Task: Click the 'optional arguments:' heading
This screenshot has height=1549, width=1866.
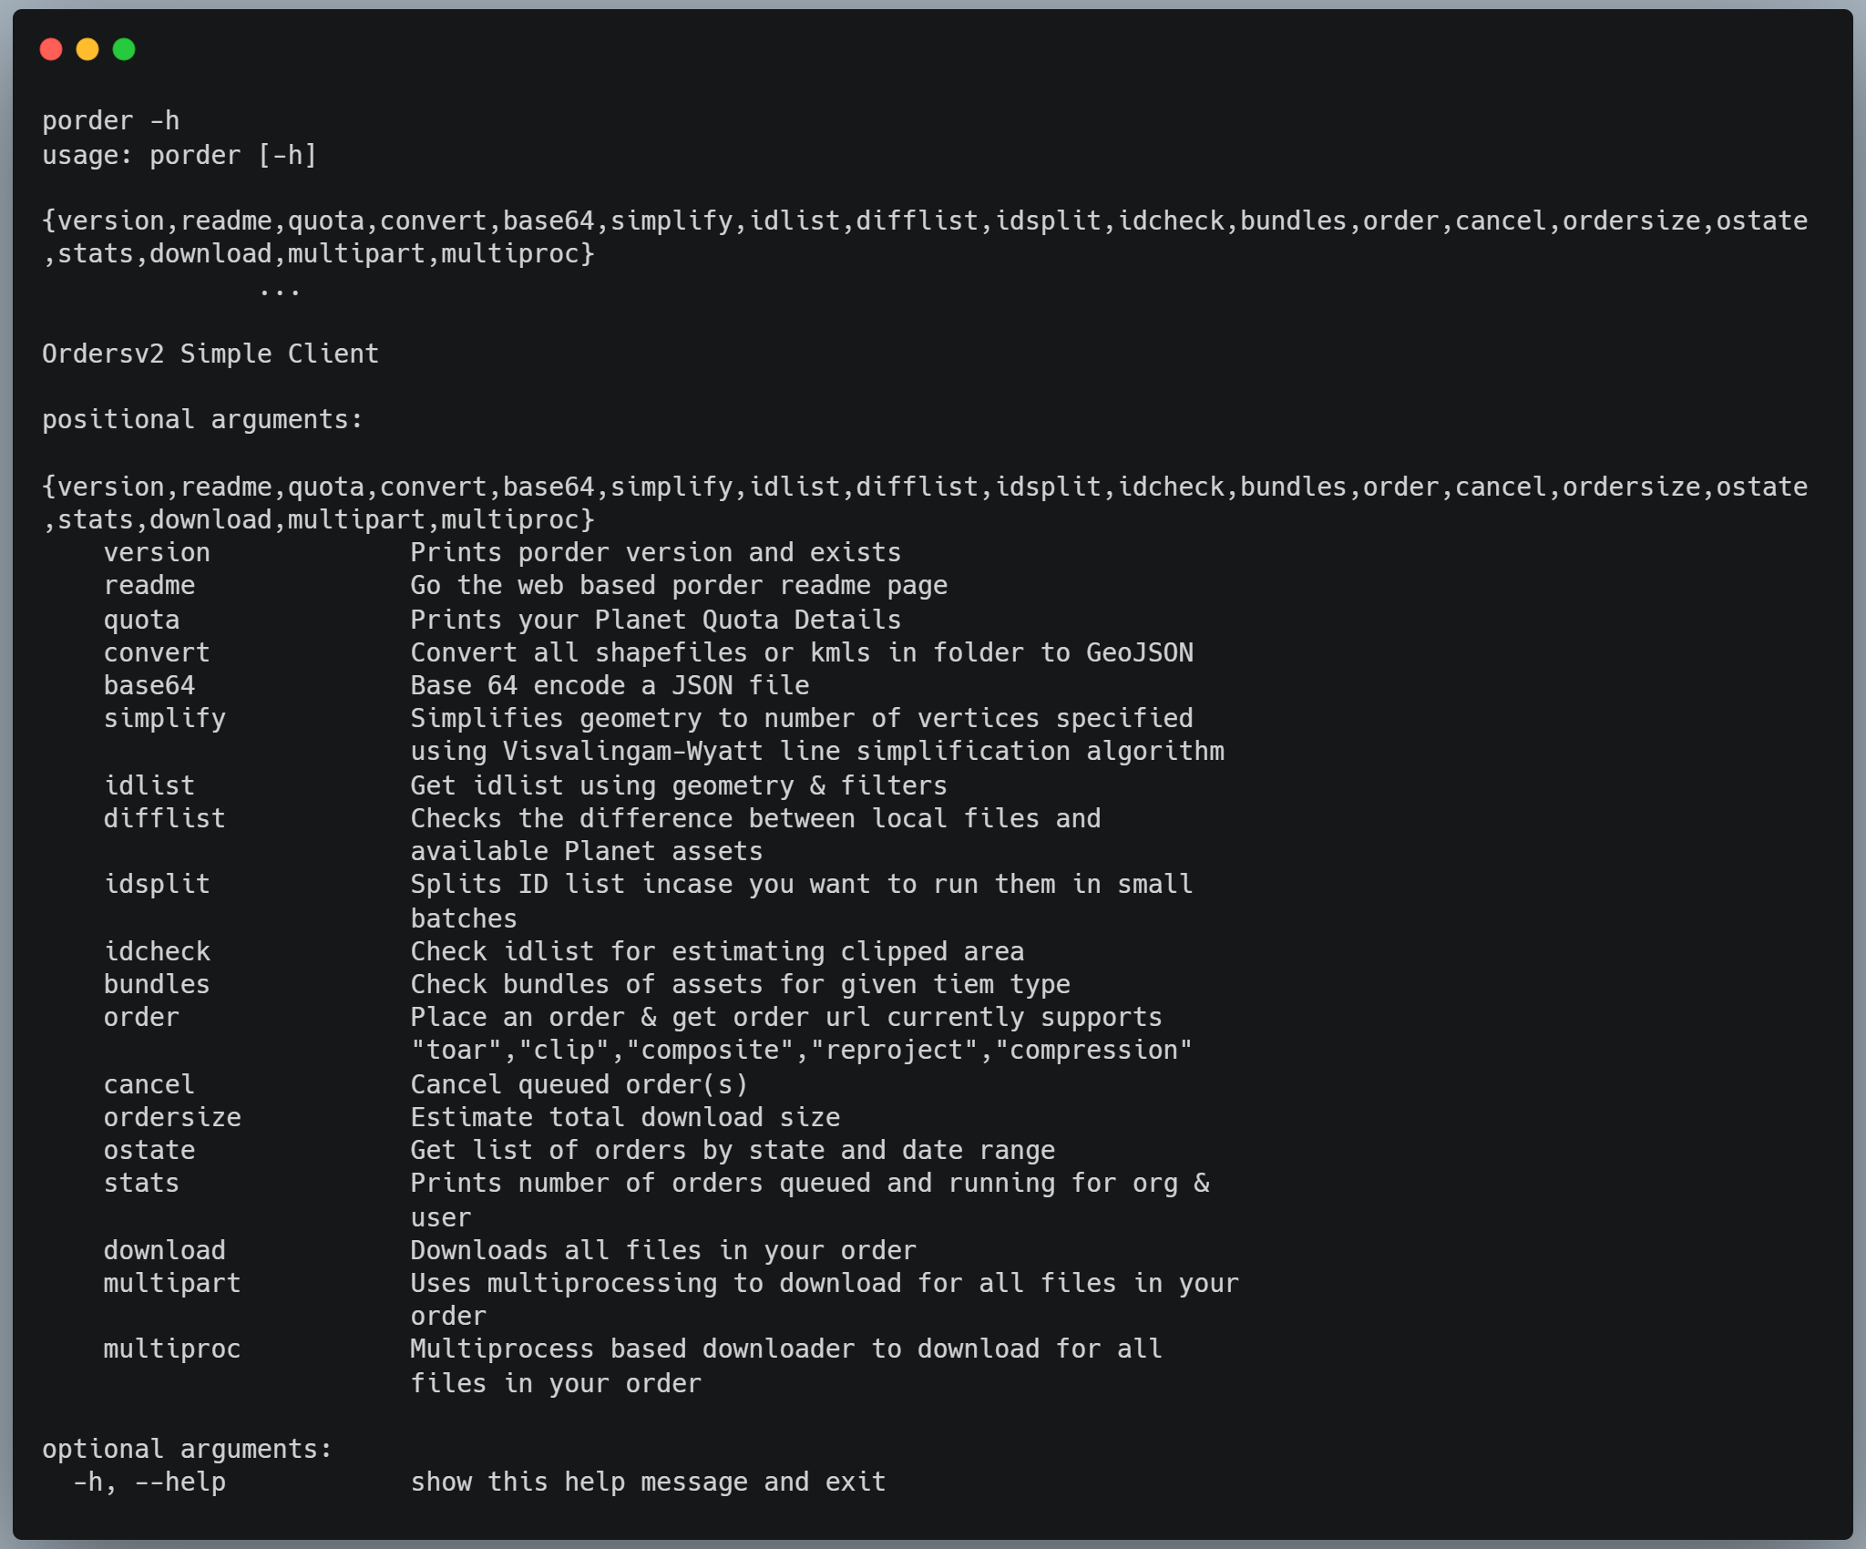Action: point(187,1449)
